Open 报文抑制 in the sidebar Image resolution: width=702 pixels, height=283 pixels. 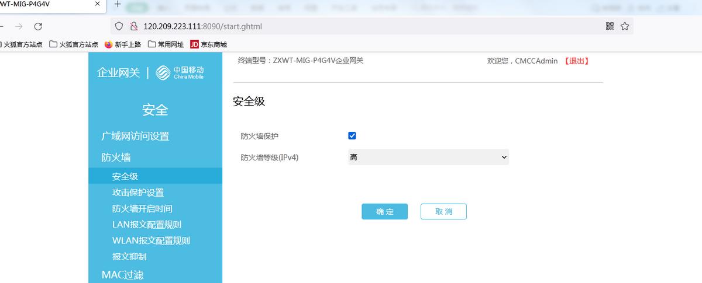(x=129, y=256)
